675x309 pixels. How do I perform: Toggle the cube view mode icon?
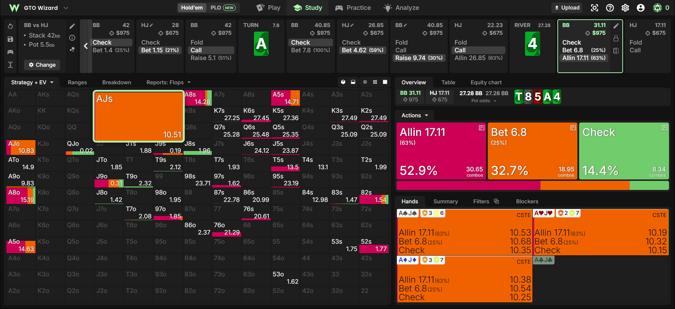343,82
